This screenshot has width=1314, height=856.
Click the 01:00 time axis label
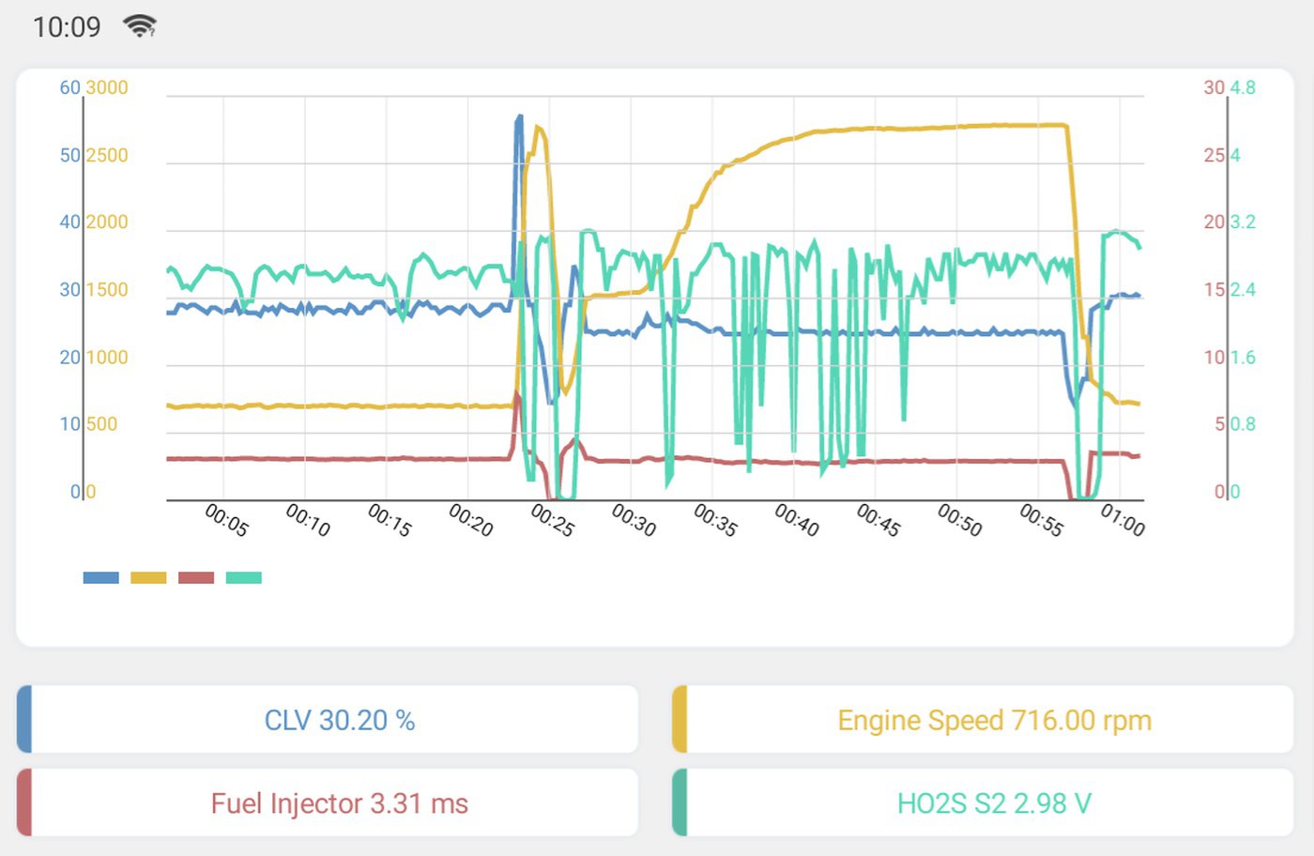[x=1123, y=520]
